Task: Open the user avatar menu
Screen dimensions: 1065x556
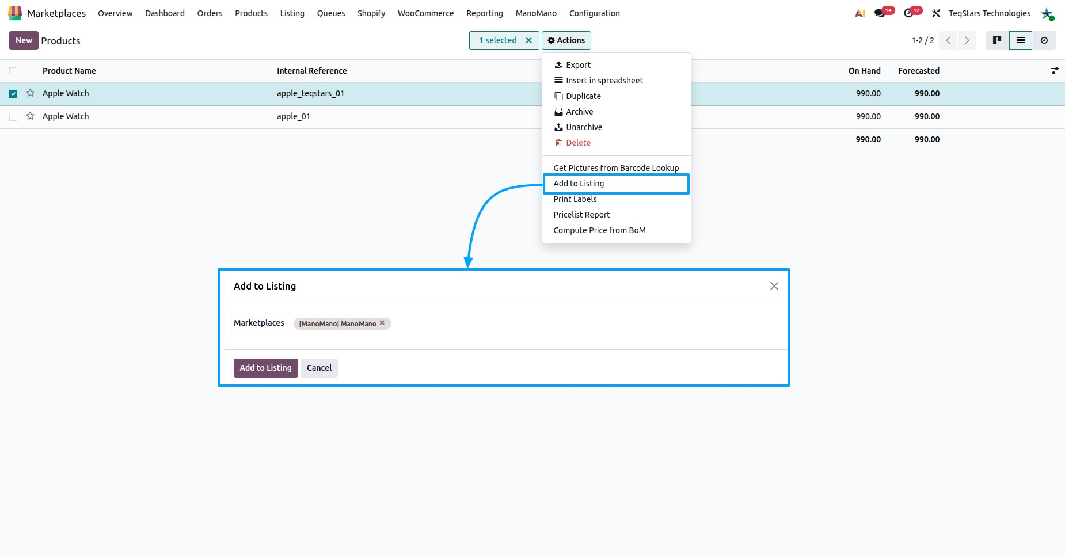Action: click(1047, 13)
